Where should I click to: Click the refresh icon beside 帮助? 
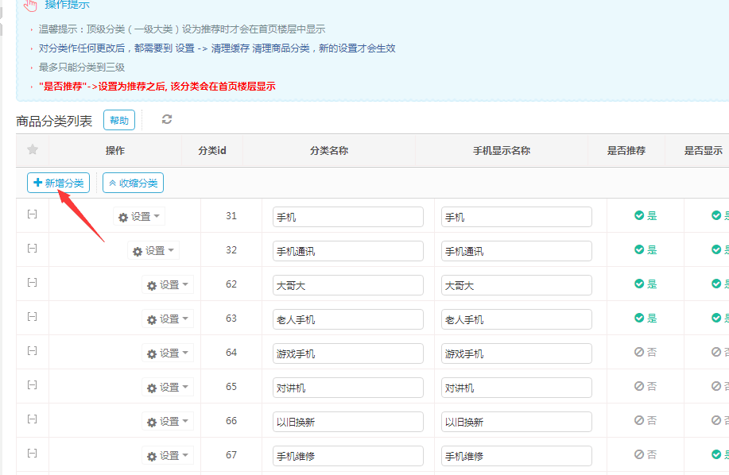(x=165, y=120)
